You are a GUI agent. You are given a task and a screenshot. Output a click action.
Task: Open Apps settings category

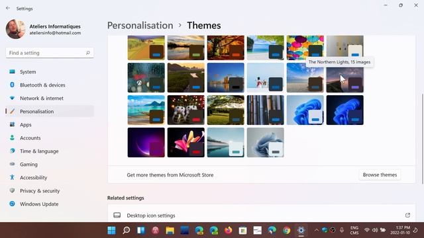(50, 125)
